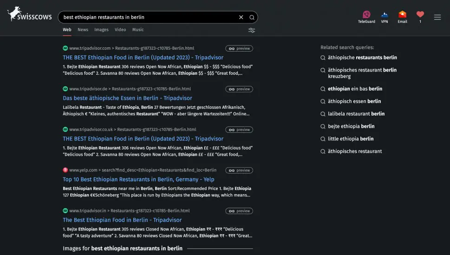Search related query 'äthiopisches restaurant berlin kreuzberg'
The height and width of the screenshot is (255, 450).
pyautogui.click(x=362, y=73)
